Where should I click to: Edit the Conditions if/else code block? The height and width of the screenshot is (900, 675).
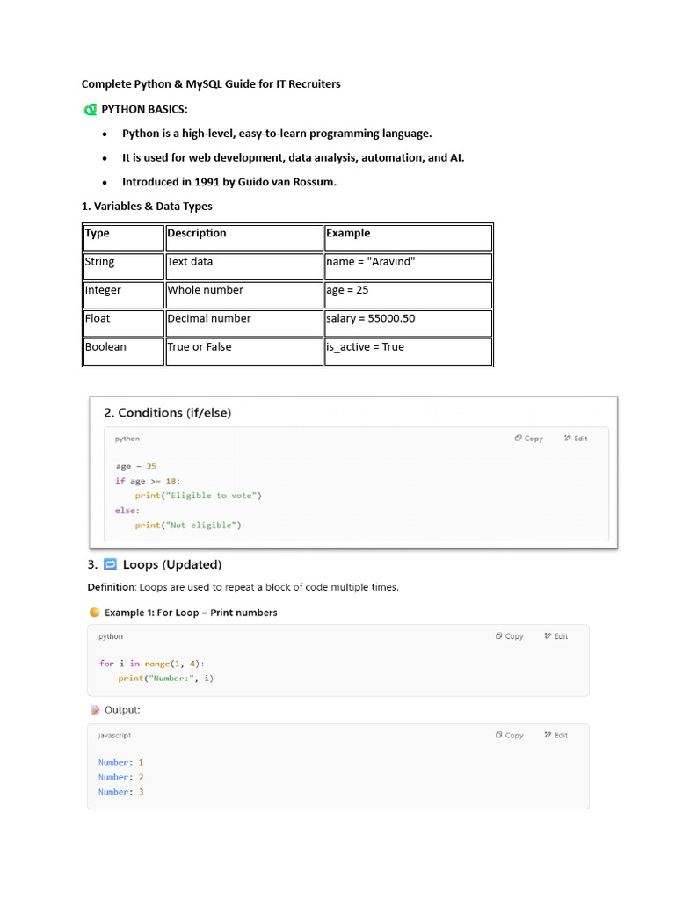click(x=577, y=439)
